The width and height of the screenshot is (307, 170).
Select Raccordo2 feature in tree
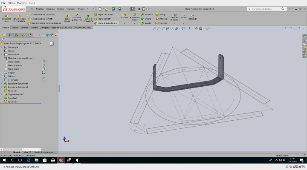point(12,102)
